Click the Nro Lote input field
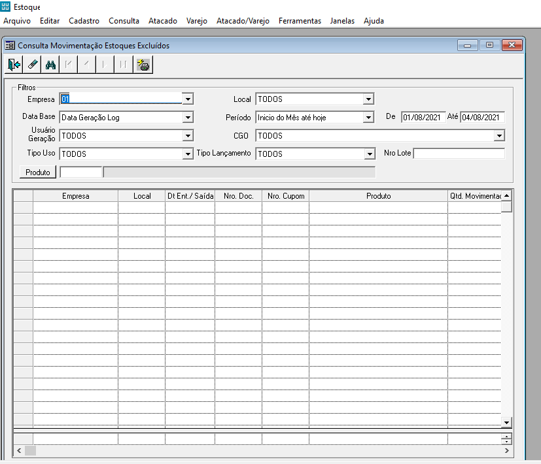541x464 pixels. [x=459, y=154]
